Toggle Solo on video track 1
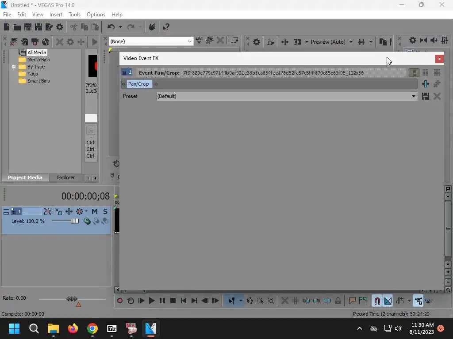This screenshot has width=453, height=339. coord(105,211)
